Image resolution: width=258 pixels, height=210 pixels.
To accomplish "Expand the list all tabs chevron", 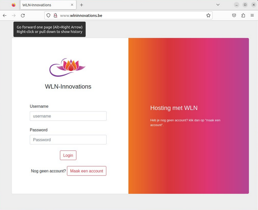I will tap(218, 5).
